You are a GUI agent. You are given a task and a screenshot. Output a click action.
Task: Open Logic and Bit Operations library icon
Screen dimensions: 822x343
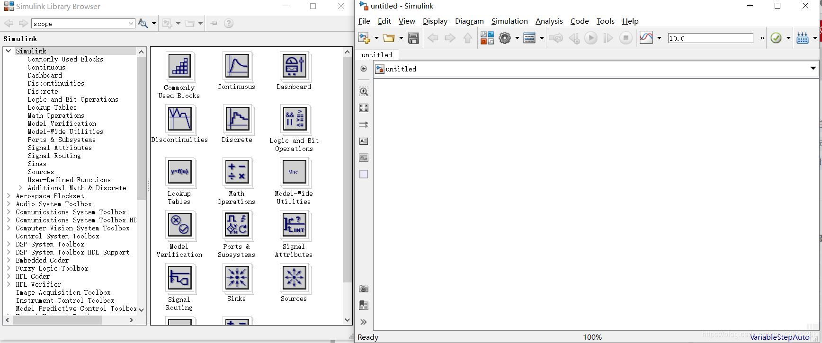(294, 119)
